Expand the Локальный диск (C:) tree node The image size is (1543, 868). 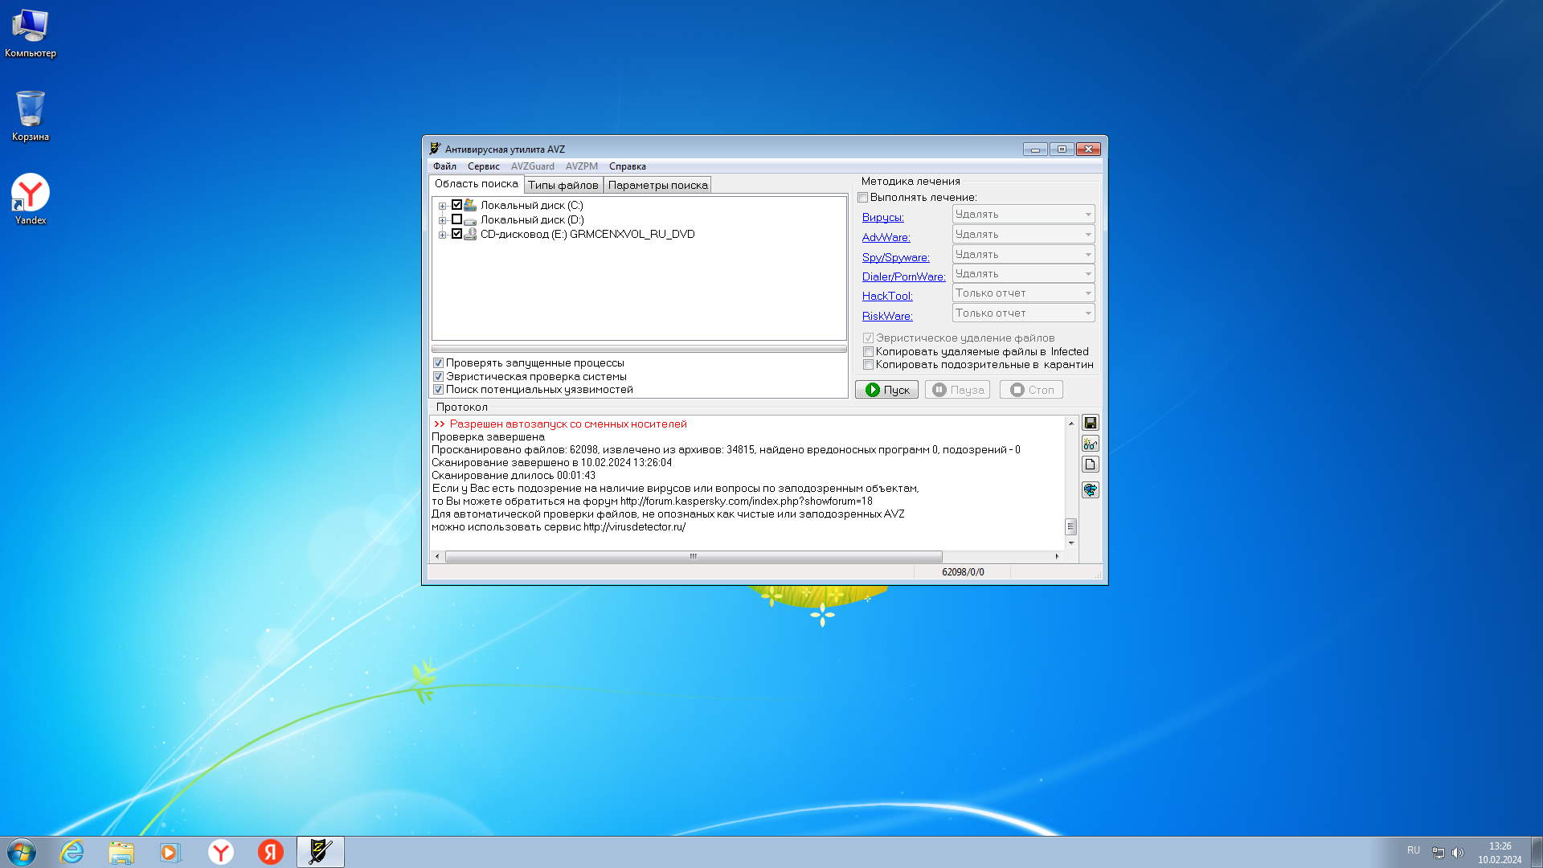[442, 206]
